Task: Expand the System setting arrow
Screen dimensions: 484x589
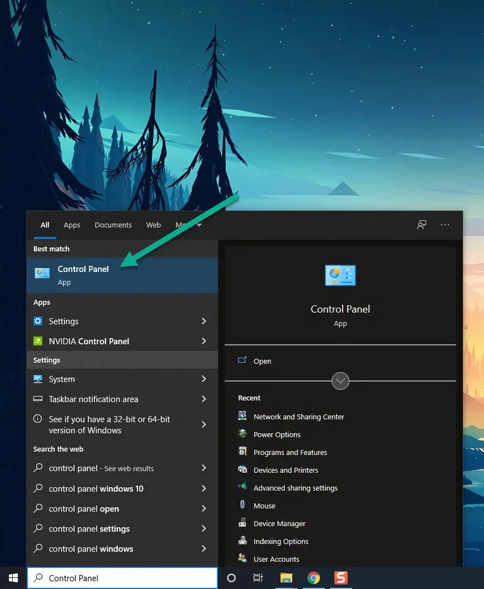Action: pyautogui.click(x=204, y=378)
